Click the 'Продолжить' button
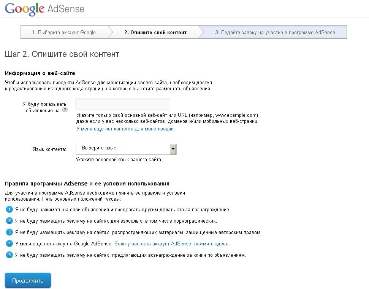 (x=28, y=281)
